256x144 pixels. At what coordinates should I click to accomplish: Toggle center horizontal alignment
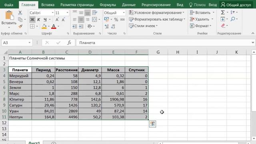(81, 20)
